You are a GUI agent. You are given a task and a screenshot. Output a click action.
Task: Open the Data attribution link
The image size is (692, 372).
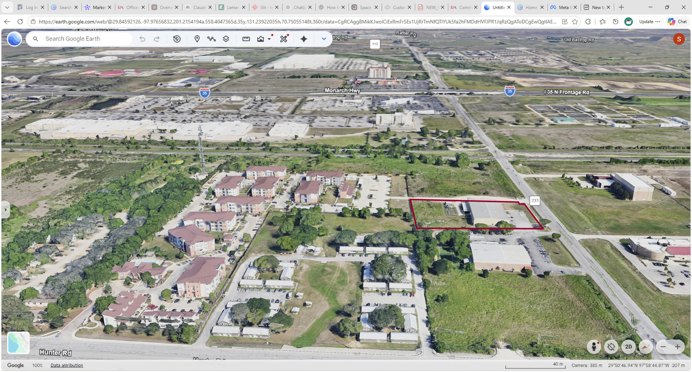[67, 366]
